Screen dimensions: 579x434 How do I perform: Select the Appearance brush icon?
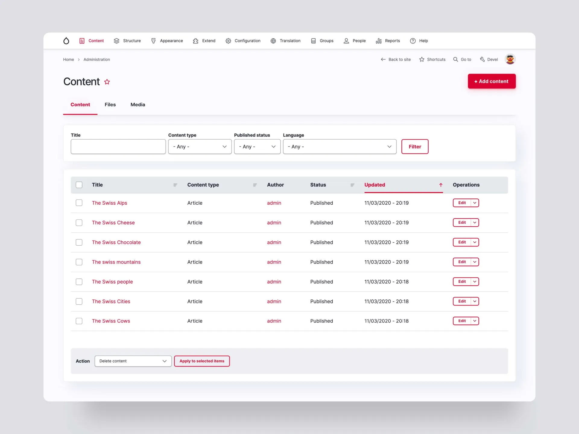point(154,41)
